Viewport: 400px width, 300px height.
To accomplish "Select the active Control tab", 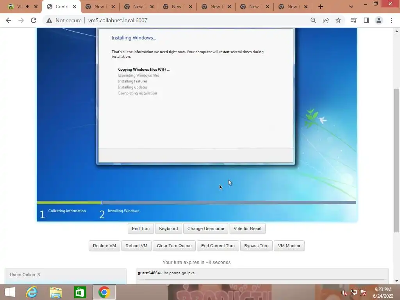I will (61, 7).
